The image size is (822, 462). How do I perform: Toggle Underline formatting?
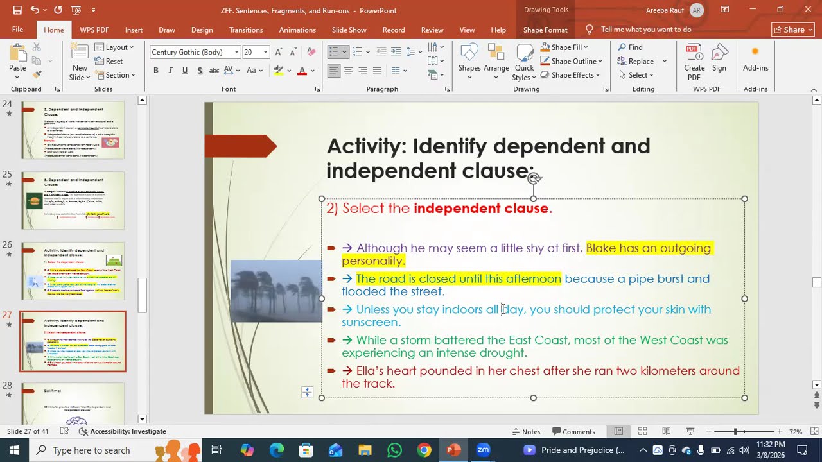click(185, 71)
